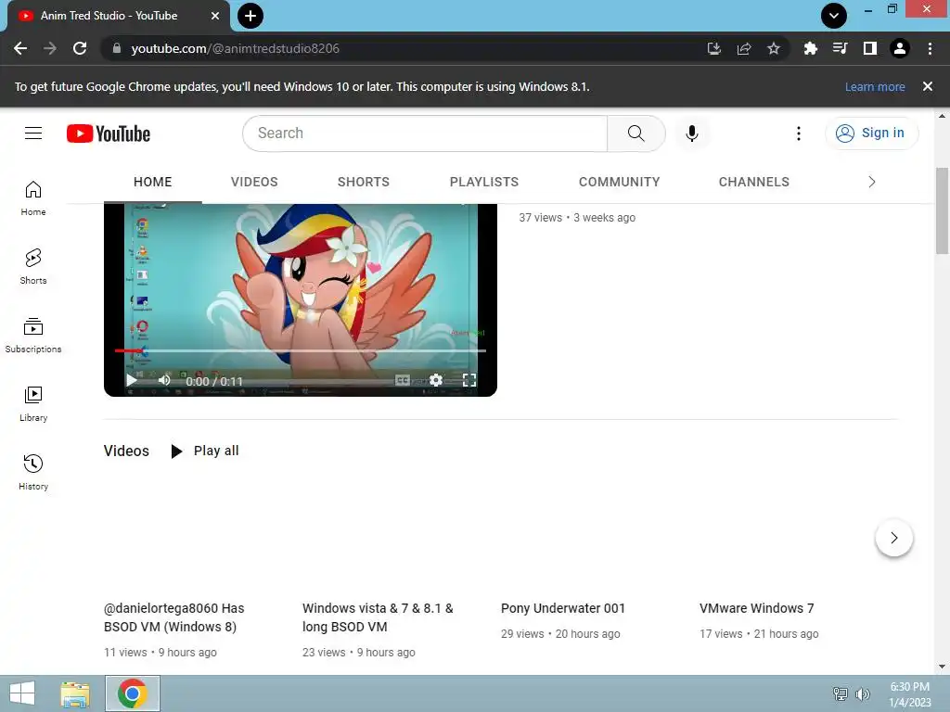
Task: Enter fullscreen on the video player
Action: pyautogui.click(x=469, y=380)
